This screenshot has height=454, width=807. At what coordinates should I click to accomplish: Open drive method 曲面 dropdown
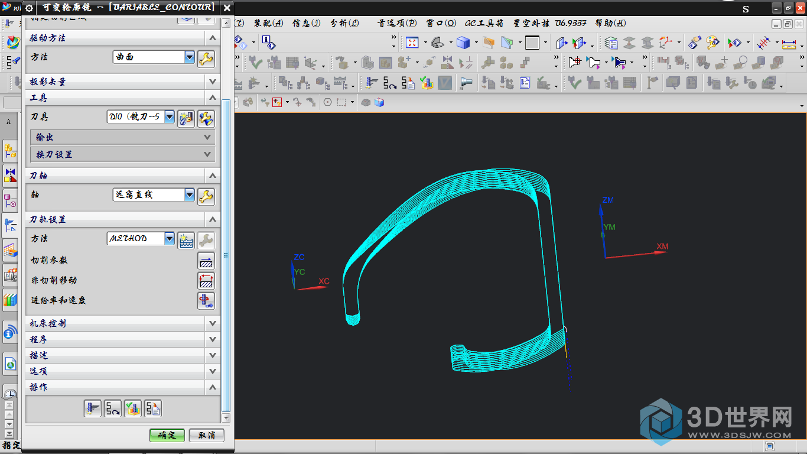coord(189,57)
